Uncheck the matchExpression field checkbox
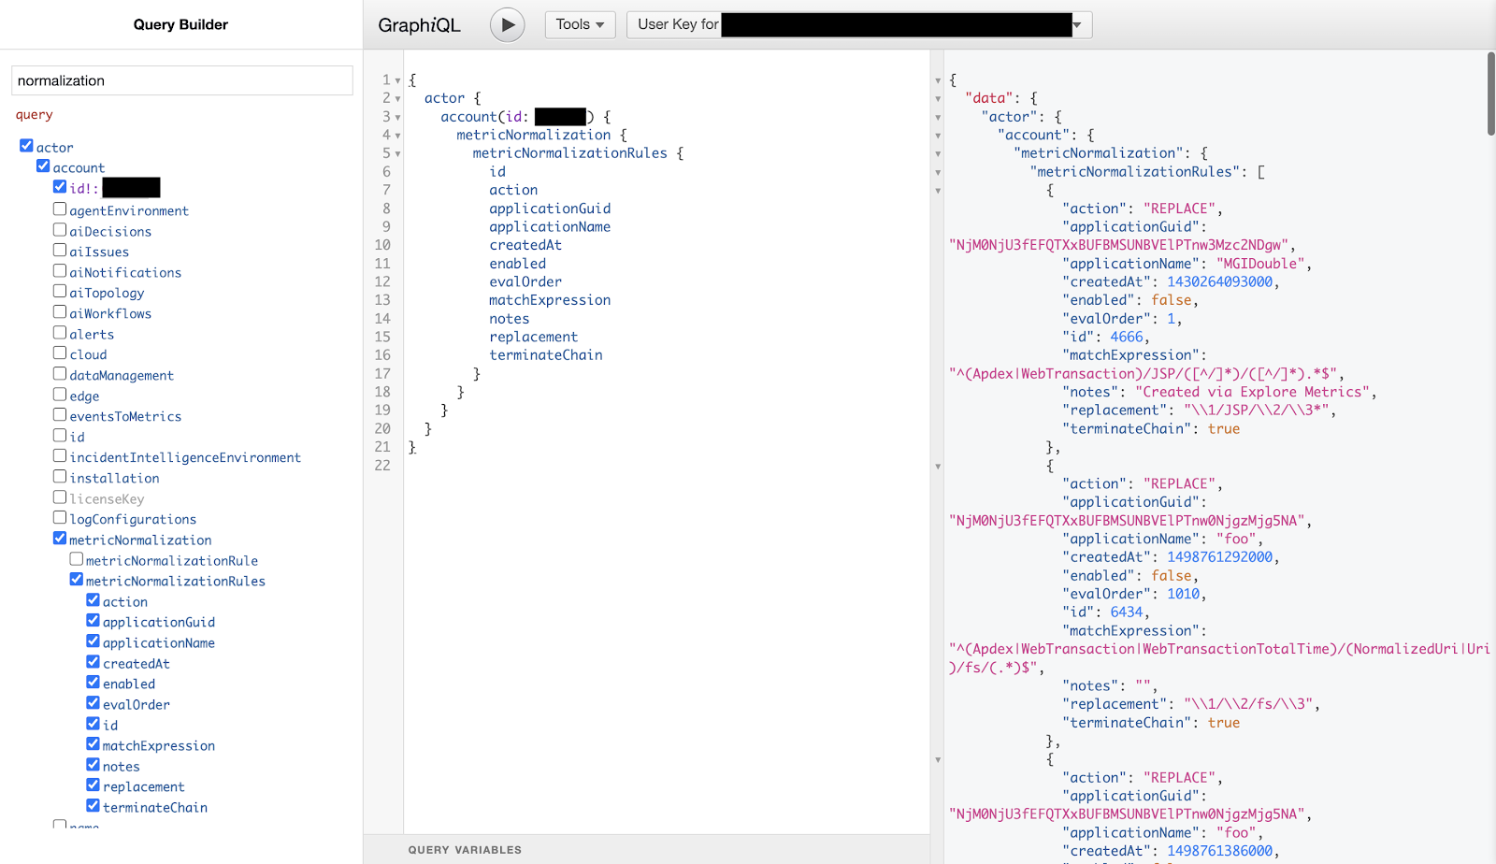 (x=93, y=744)
